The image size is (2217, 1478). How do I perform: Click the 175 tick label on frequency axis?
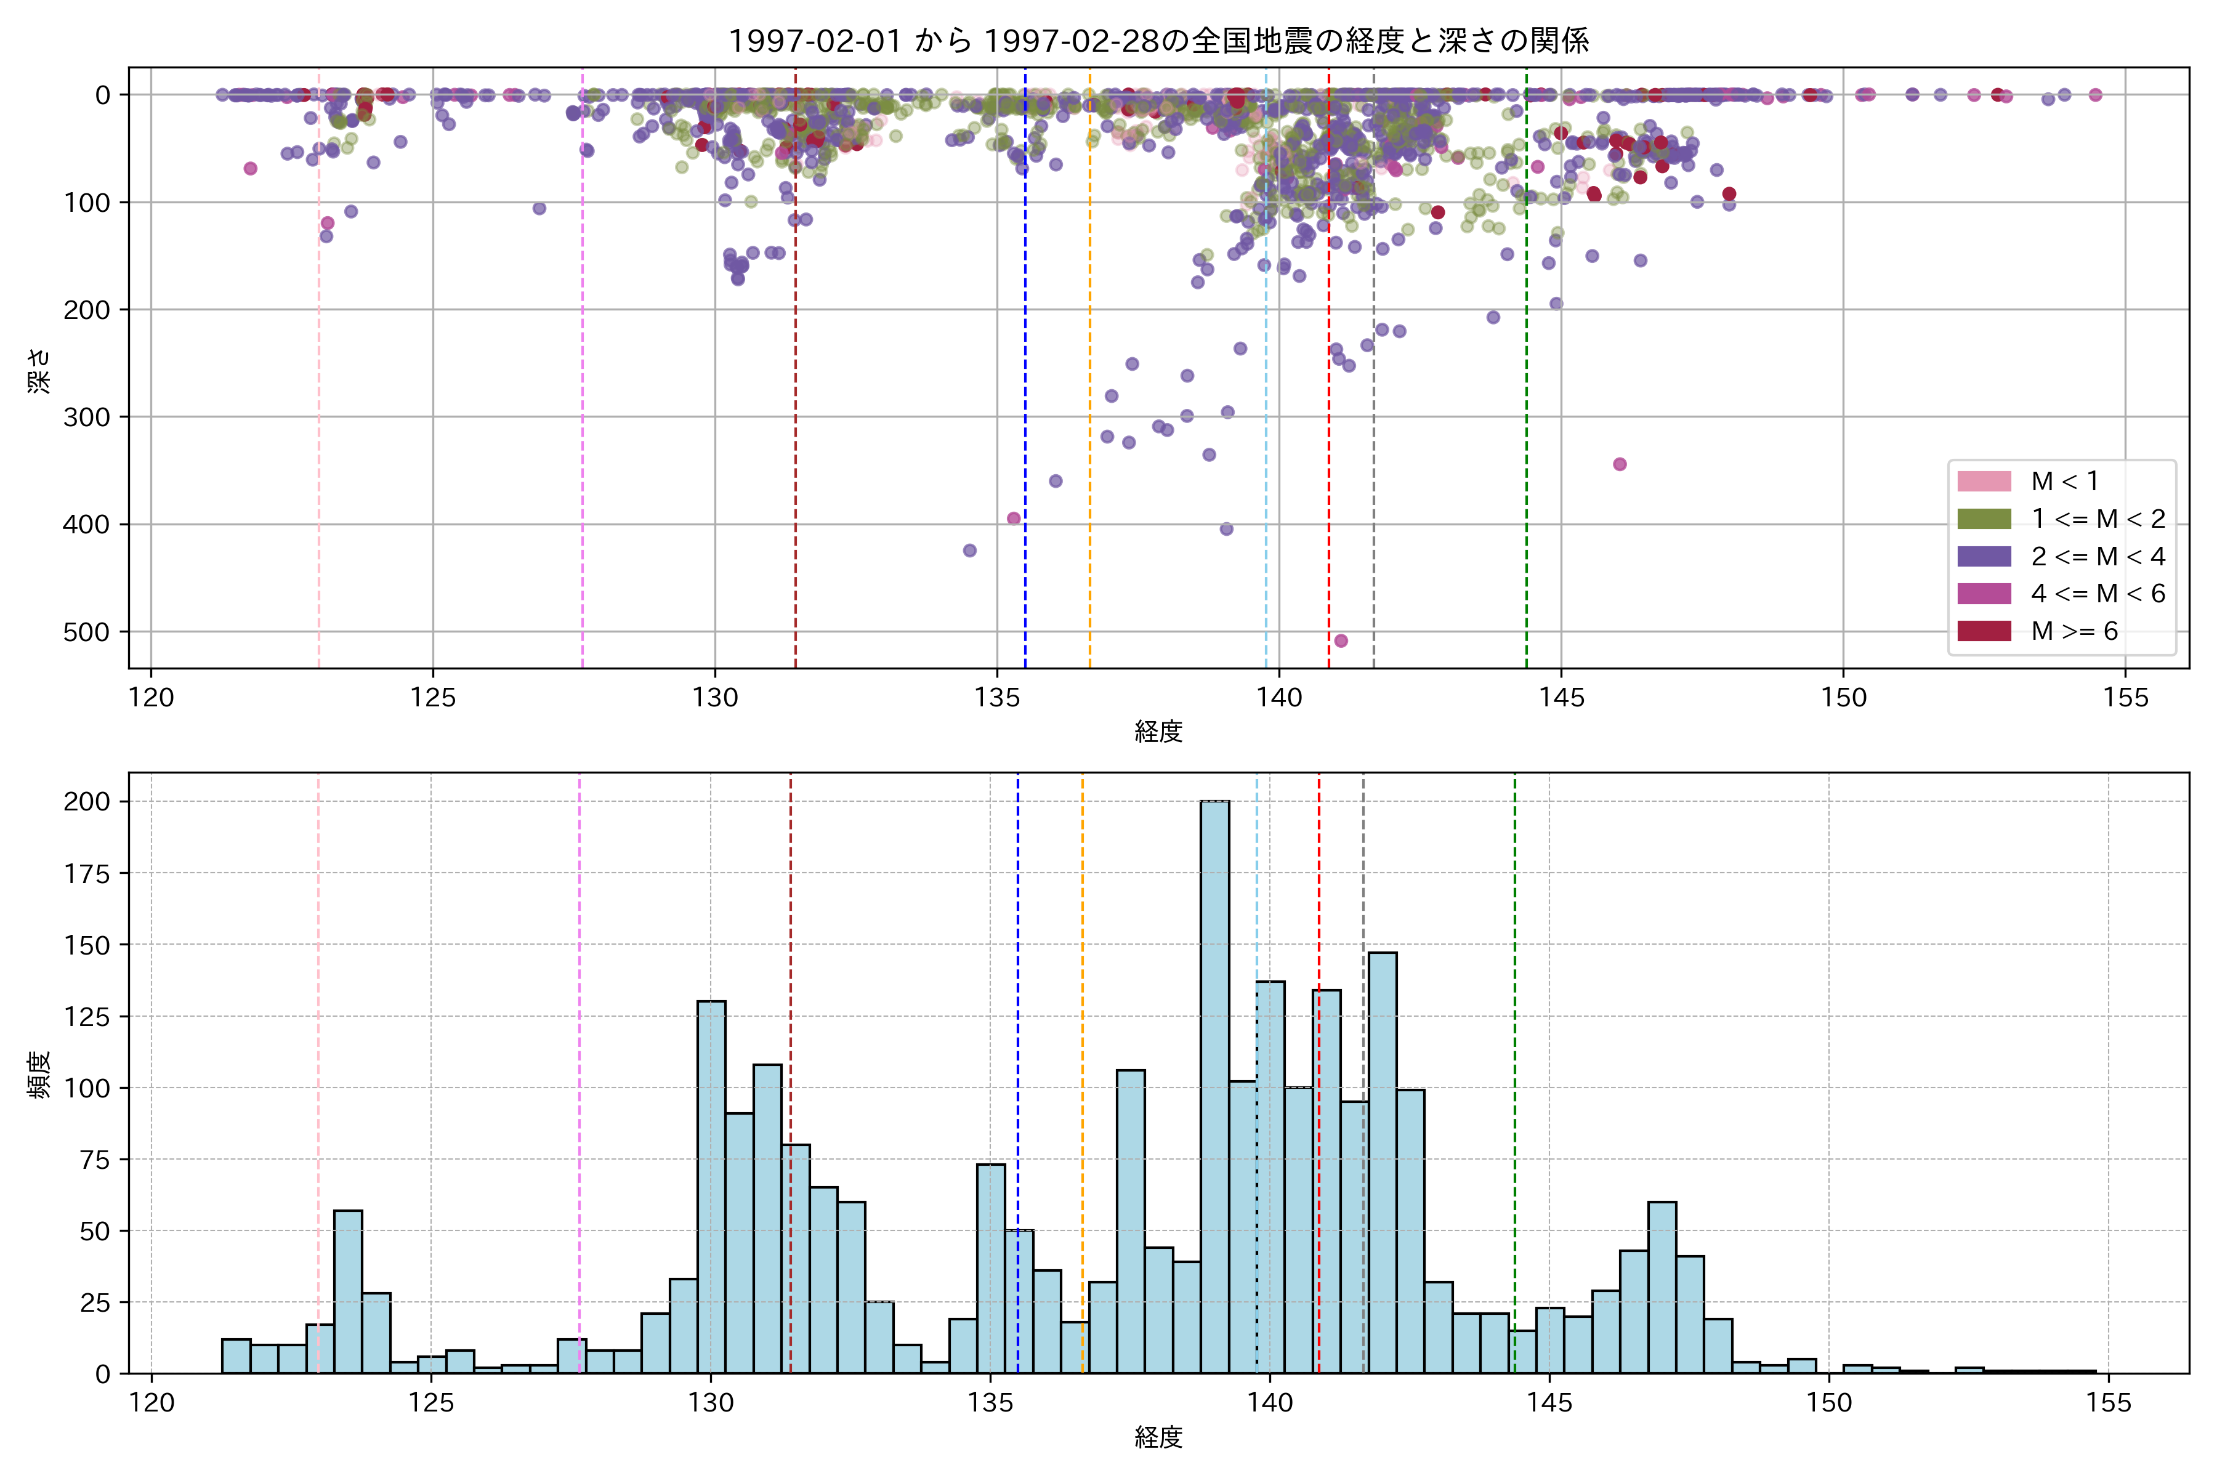(86, 874)
